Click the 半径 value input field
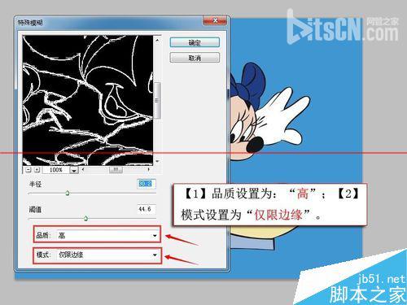This screenshot has width=407, height=305. click(x=146, y=184)
